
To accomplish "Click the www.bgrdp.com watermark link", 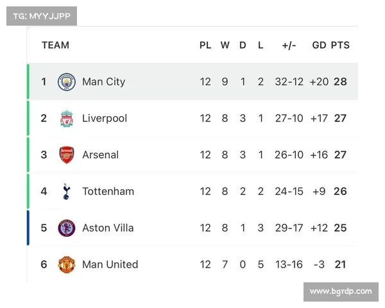I will (x=341, y=291).
